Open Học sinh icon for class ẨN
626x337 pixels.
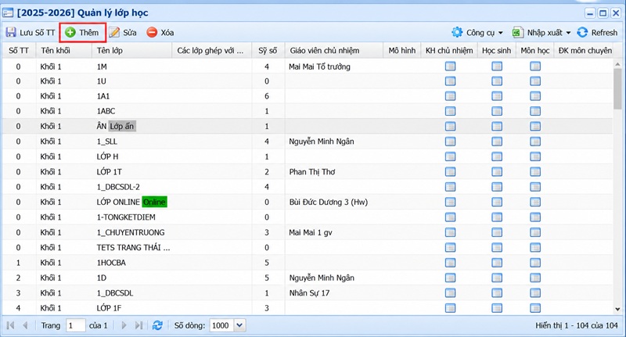tap(497, 127)
